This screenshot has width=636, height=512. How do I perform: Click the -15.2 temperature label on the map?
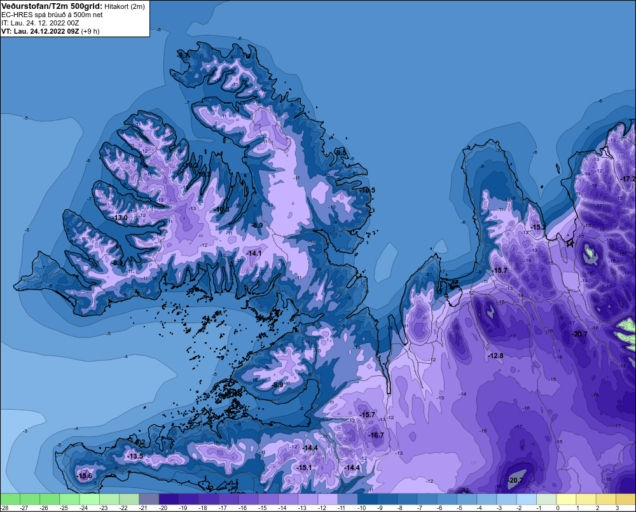pos(539,227)
